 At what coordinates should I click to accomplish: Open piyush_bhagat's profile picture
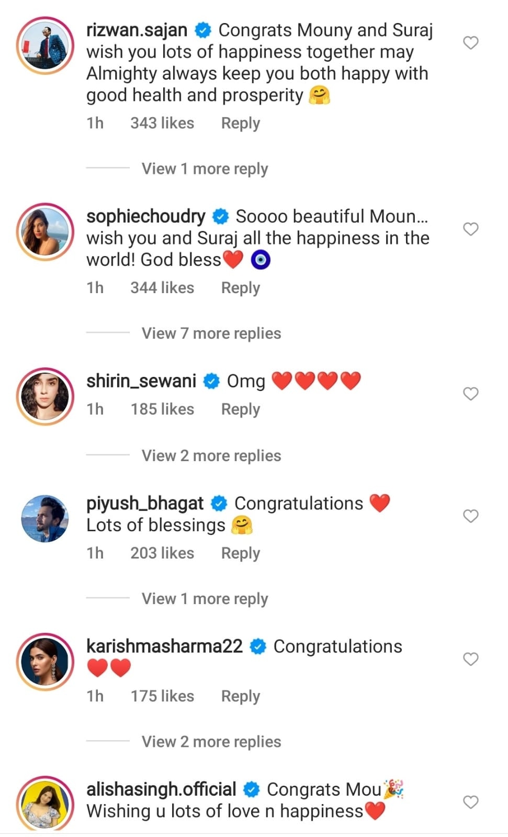45,518
